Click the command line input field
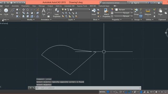This screenshot has height=94, width=168. 88,88
